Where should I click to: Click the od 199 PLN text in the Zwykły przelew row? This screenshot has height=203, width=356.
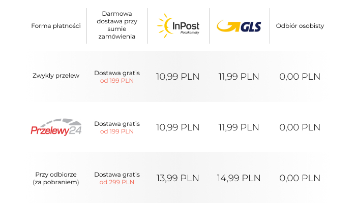tap(116, 81)
